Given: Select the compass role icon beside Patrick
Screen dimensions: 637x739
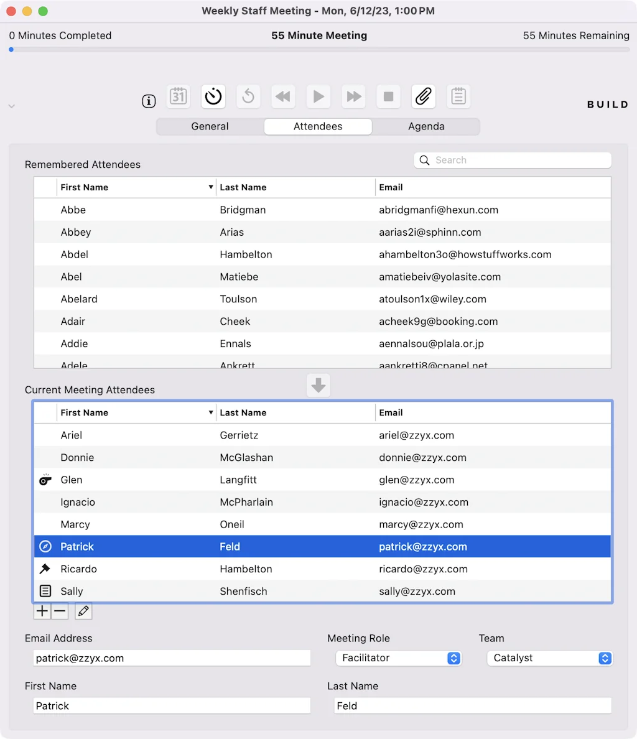Looking at the screenshot, I should (x=44, y=546).
